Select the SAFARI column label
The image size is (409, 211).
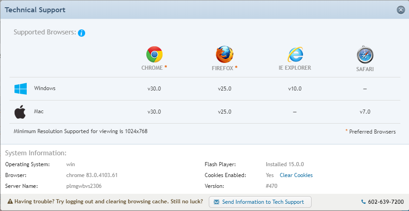click(x=365, y=69)
